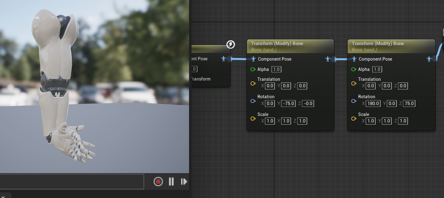444x198 pixels.
Task: Edit Scale Y field on hand_r node
Action: pyautogui.click(x=286, y=121)
